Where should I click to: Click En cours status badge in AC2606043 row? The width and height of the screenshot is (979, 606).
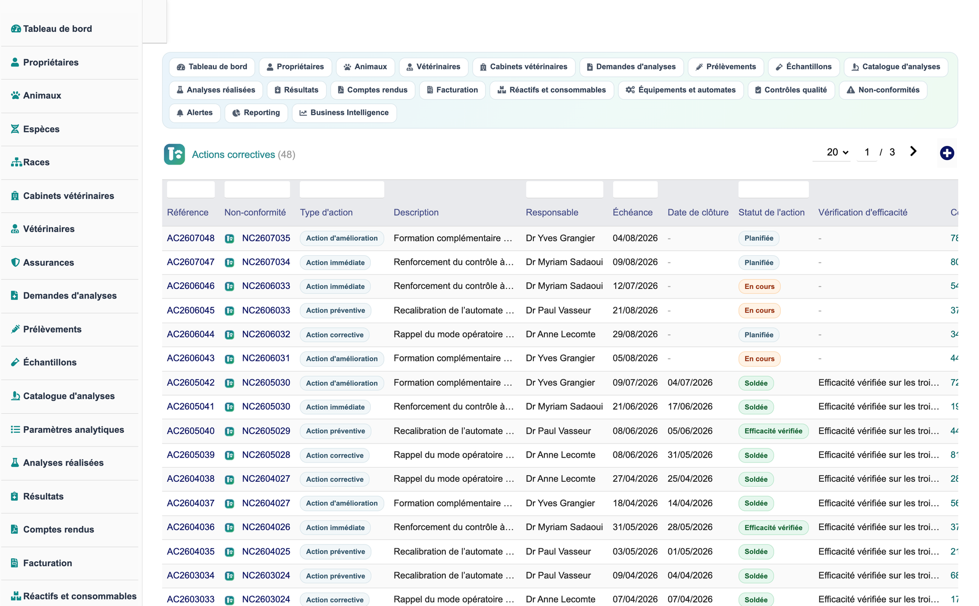[759, 359]
